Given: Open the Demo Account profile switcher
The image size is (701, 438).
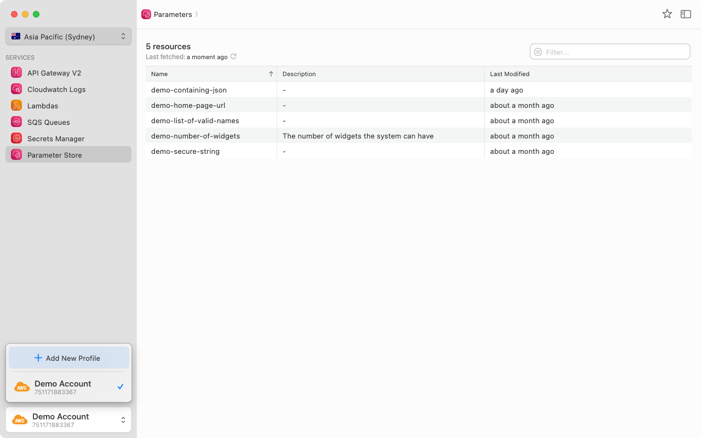Looking at the screenshot, I should (68, 420).
